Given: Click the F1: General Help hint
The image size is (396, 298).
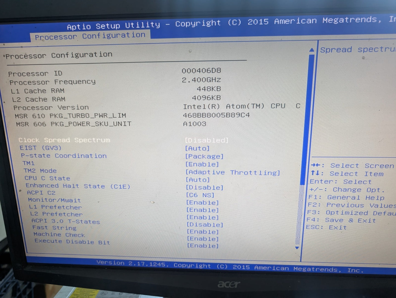Looking at the screenshot, I should click(x=346, y=197).
